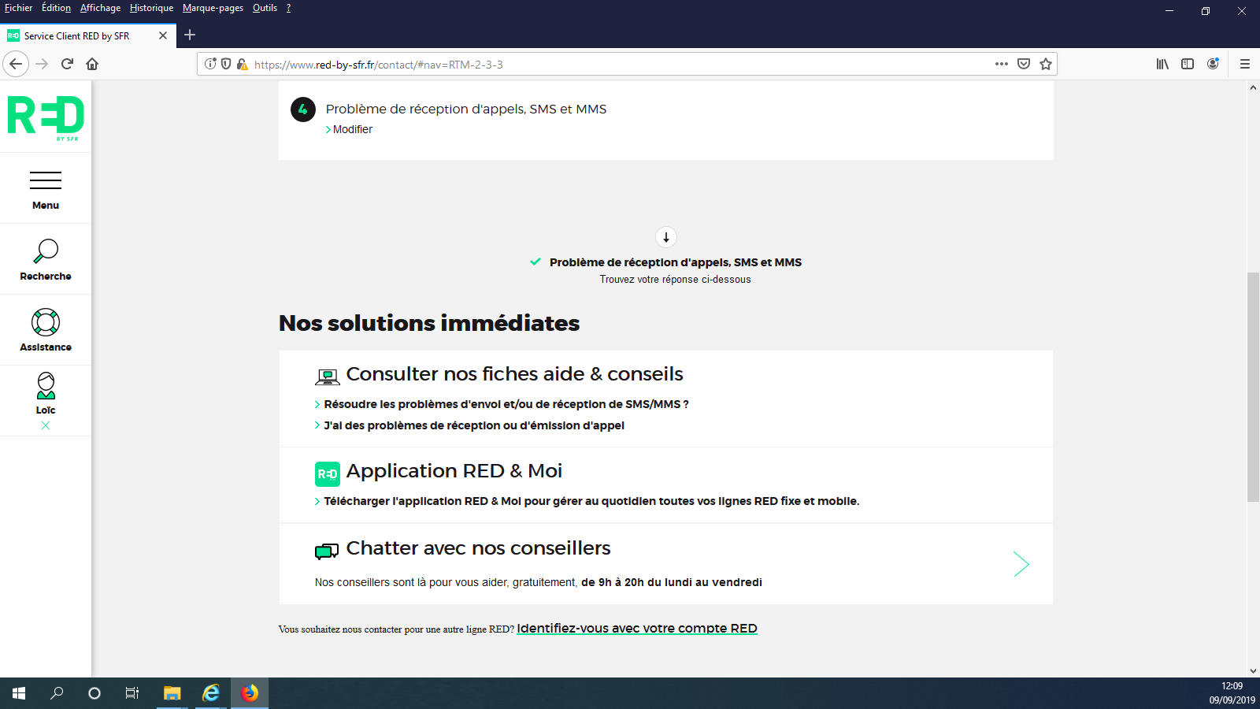Open the Identifiez-vous avec votre compte RED link
The width and height of the screenshot is (1260, 709).
pyautogui.click(x=636, y=629)
